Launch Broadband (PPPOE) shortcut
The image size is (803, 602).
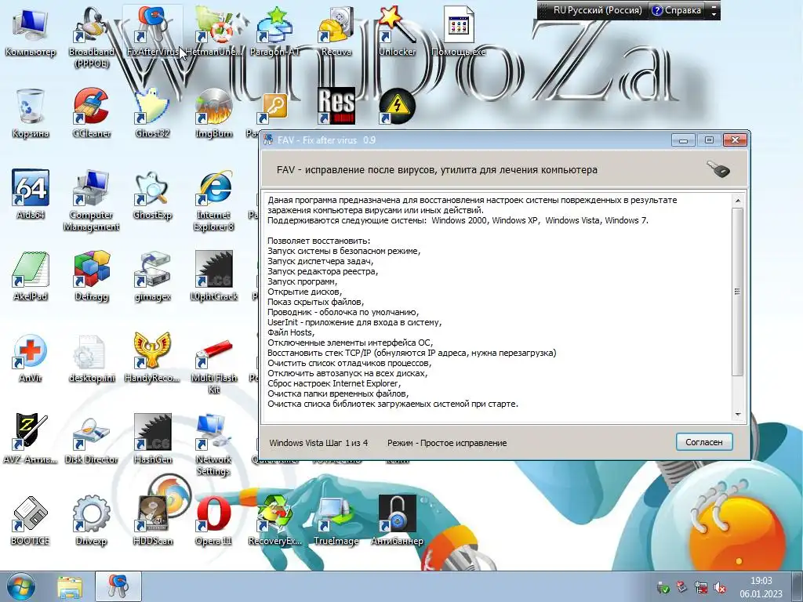tap(91, 37)
